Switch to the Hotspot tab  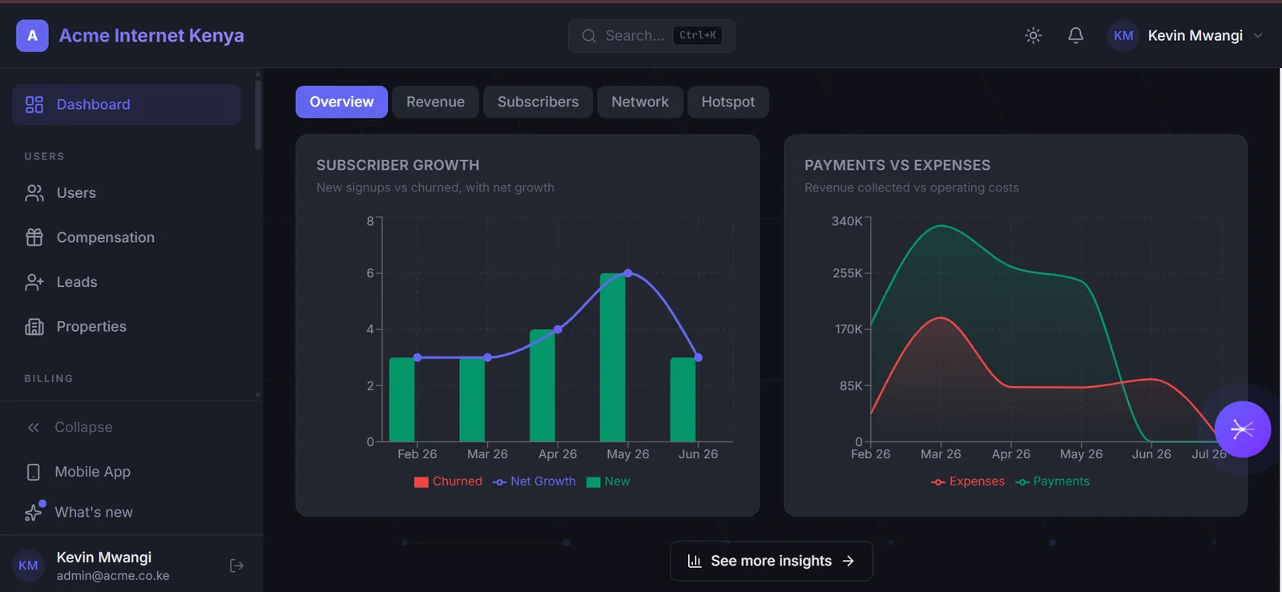coord(728,102)
